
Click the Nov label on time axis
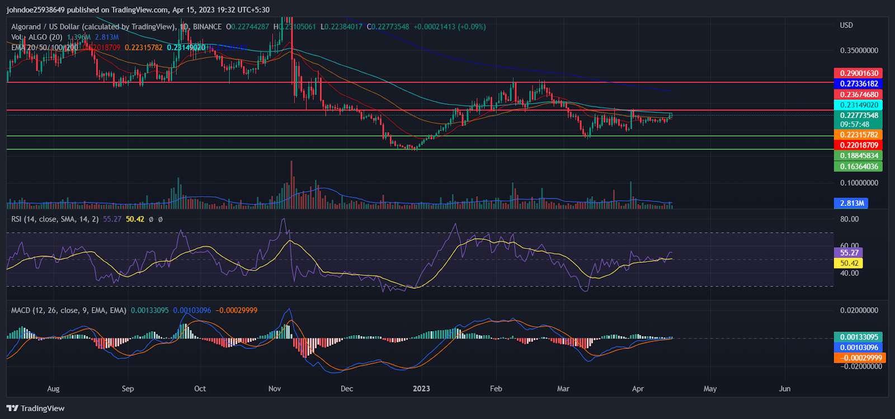tap(275, 389)
